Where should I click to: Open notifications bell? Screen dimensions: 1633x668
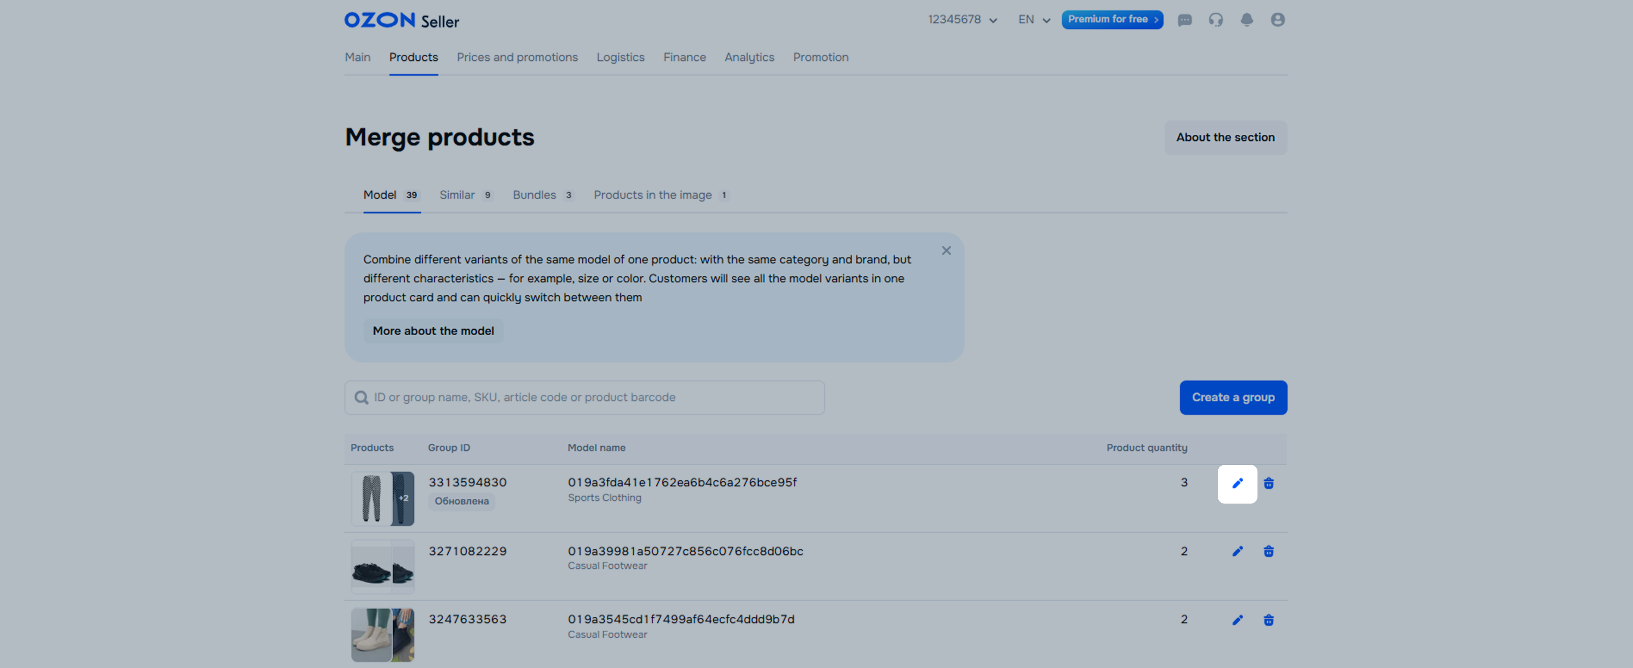(x=1246, y=20)
